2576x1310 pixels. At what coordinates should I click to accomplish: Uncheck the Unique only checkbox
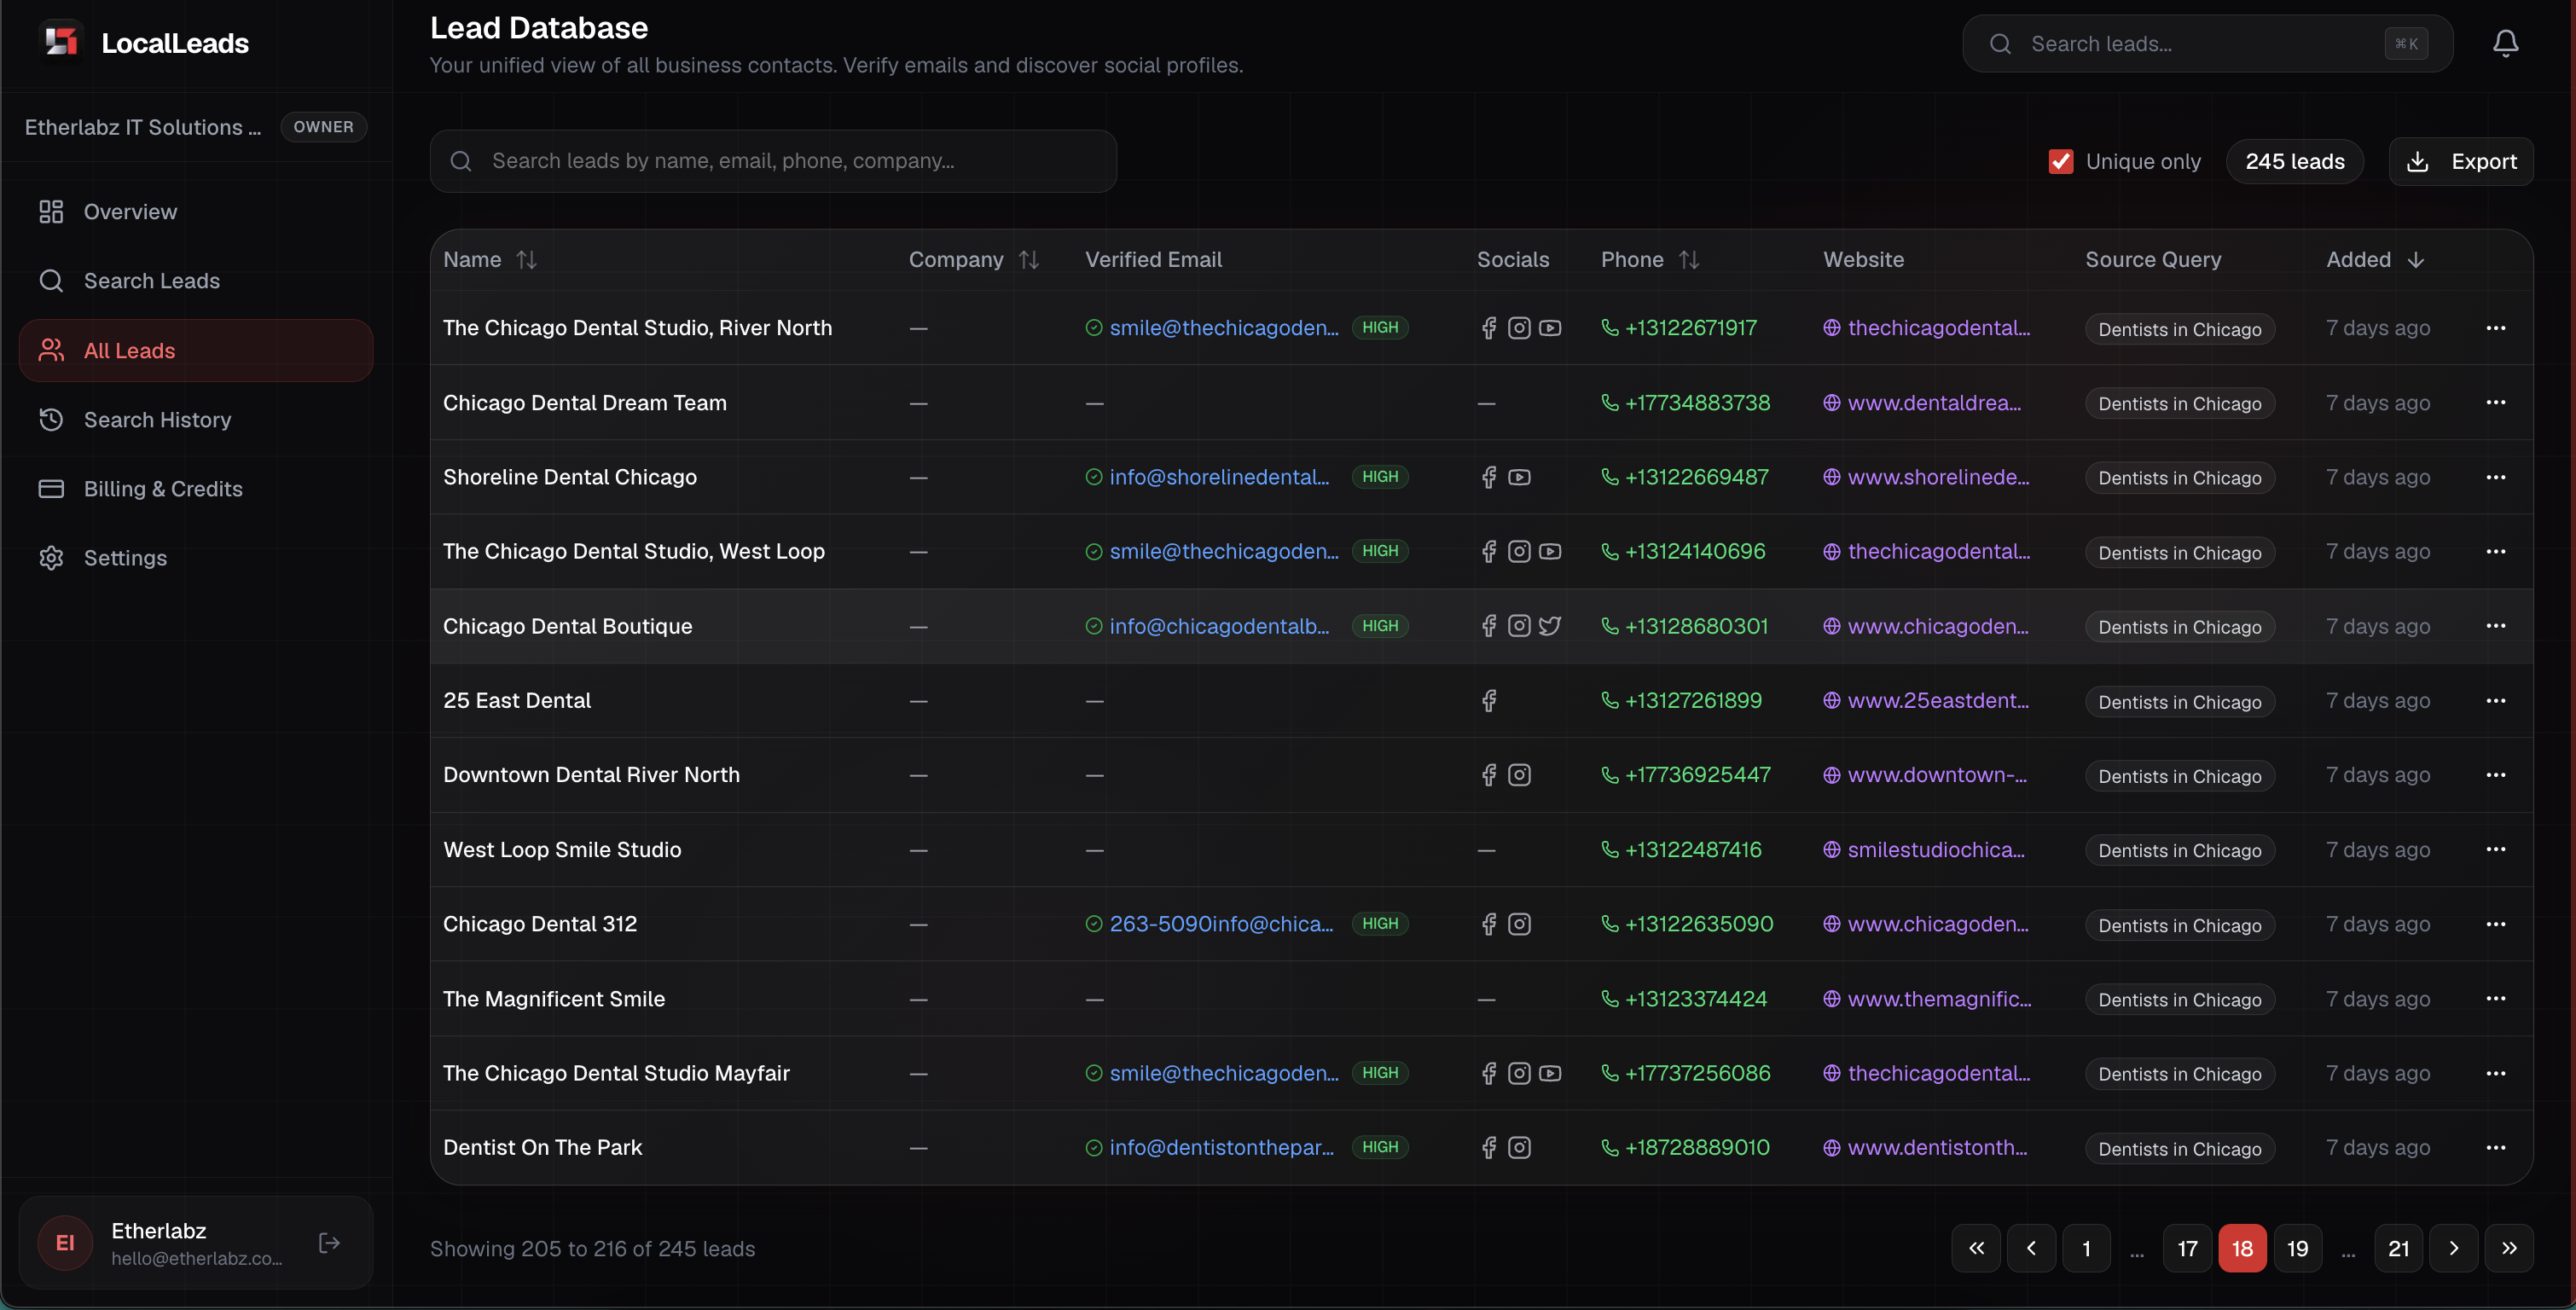point(2061,161)
